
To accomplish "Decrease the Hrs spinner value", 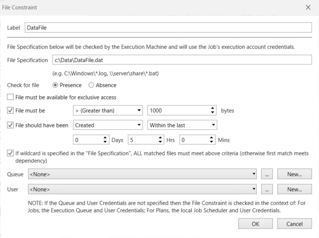I will click(160, 142).
